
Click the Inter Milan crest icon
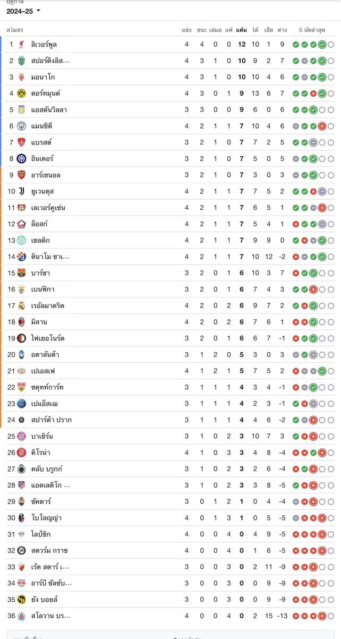[21, 159]
